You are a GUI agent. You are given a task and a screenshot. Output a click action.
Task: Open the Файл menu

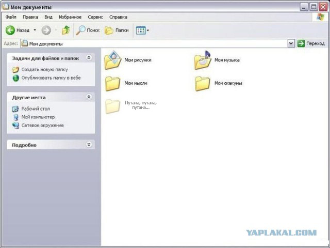tap(10, 17)
